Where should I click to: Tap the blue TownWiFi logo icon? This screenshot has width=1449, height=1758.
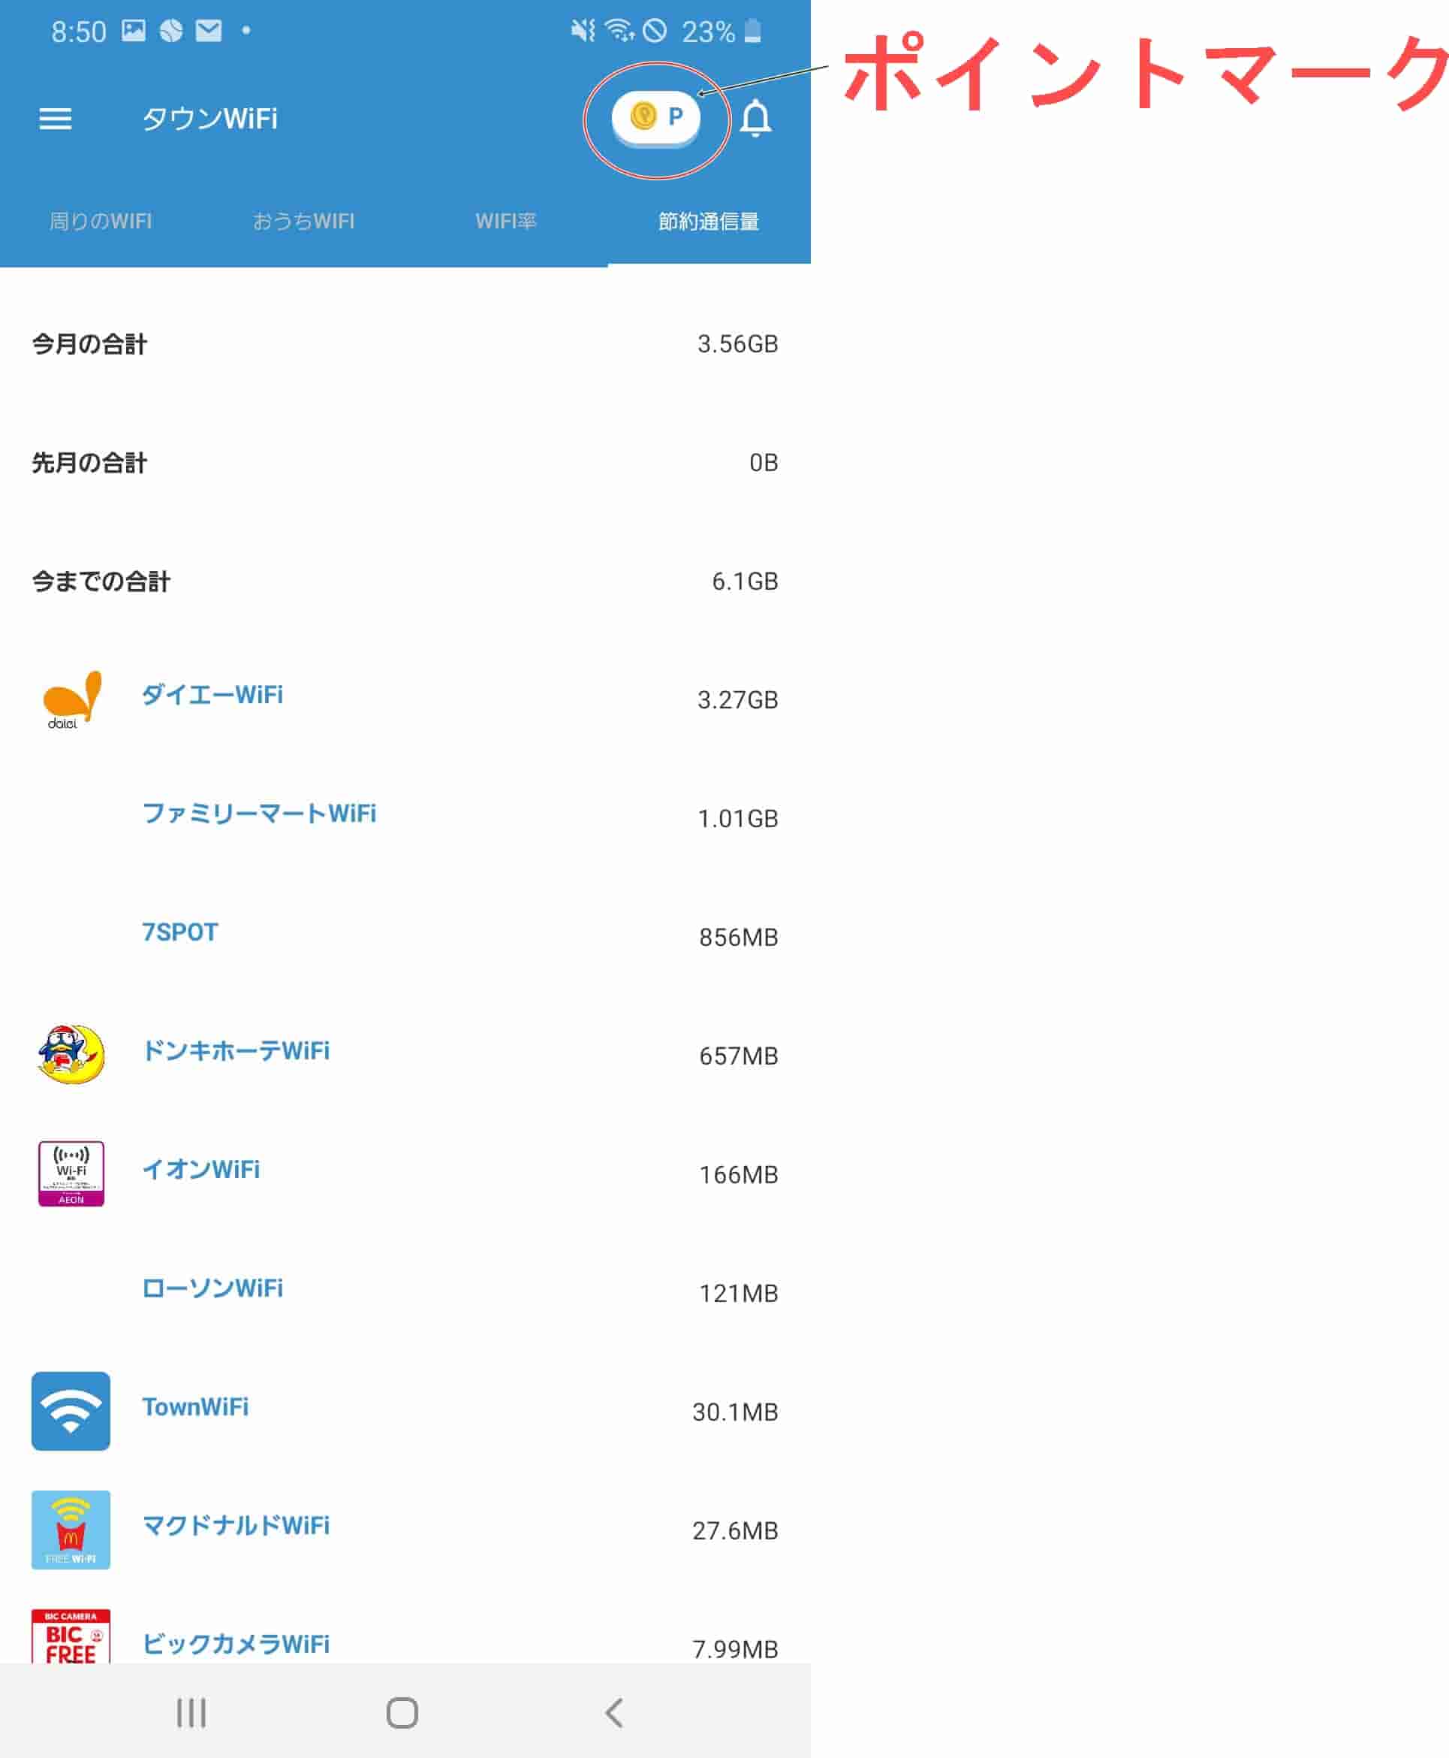tap(71, 1411)
